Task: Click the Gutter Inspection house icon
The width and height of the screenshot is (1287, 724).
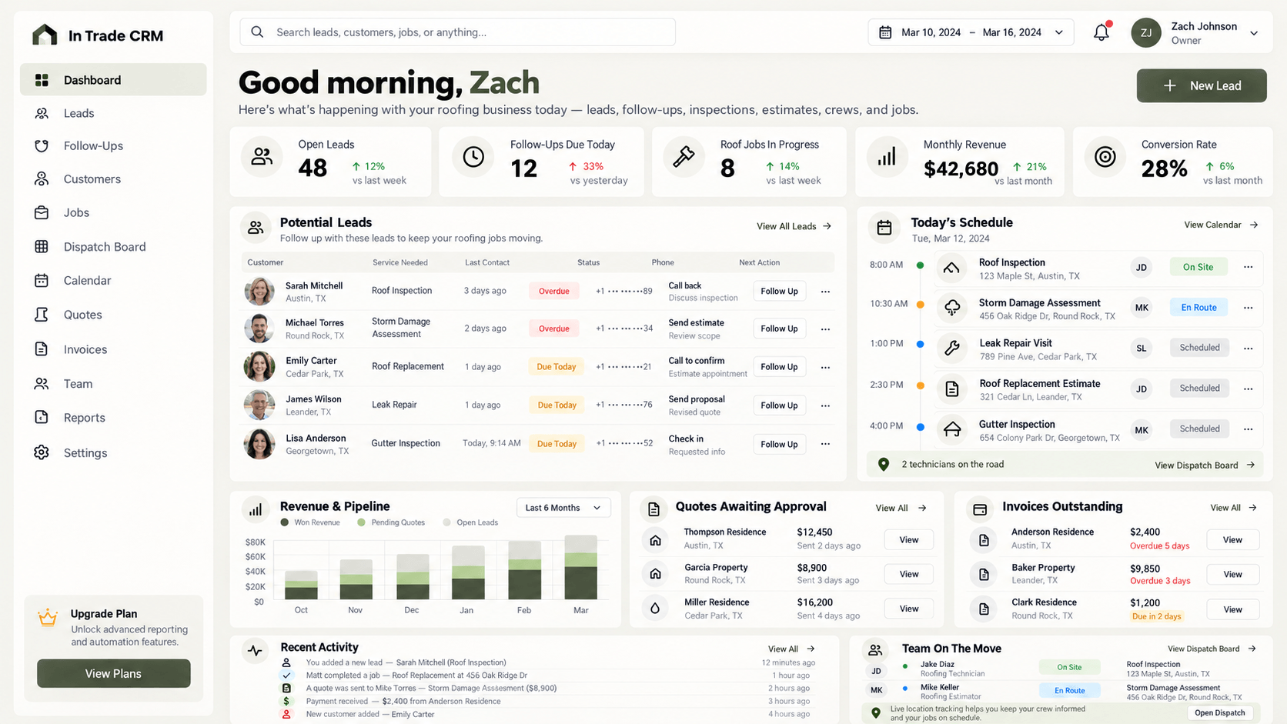Action: point(952,429)
